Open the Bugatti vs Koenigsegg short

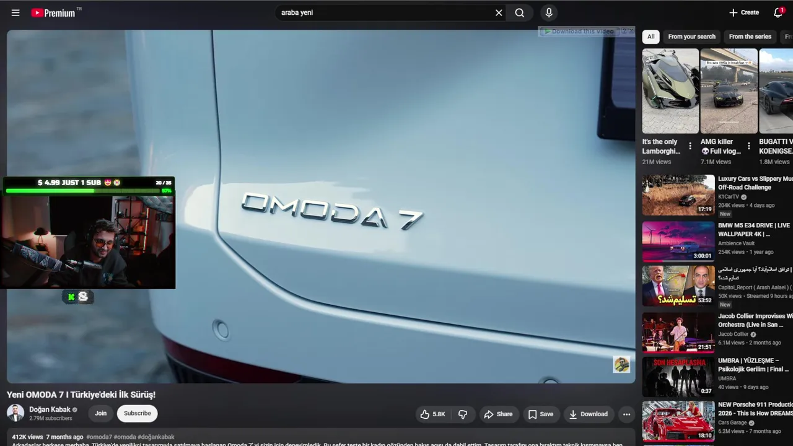pos(776,91)
